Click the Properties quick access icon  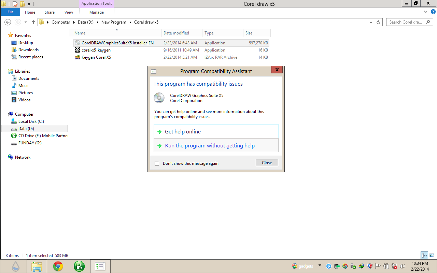click(15, 4)
